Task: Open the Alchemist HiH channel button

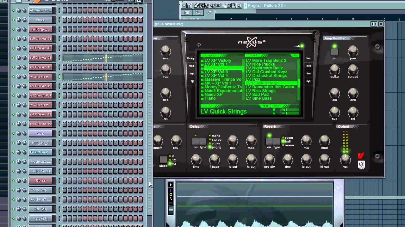Action: click(40, 10)
